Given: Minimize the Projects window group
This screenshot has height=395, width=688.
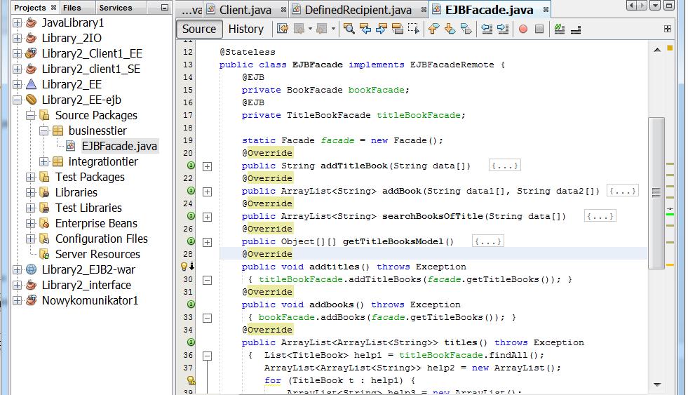Looking at the screenshot, I should tap(165, 8).
